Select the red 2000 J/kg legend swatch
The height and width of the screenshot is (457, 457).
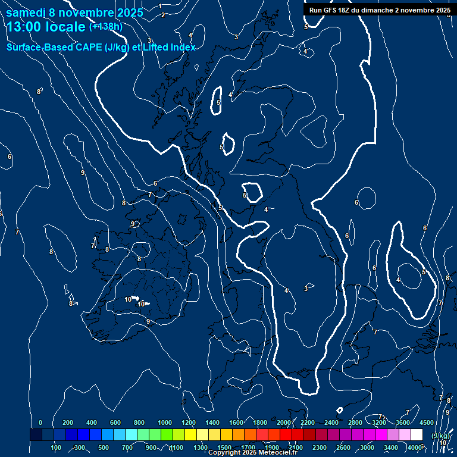[286, 435]
